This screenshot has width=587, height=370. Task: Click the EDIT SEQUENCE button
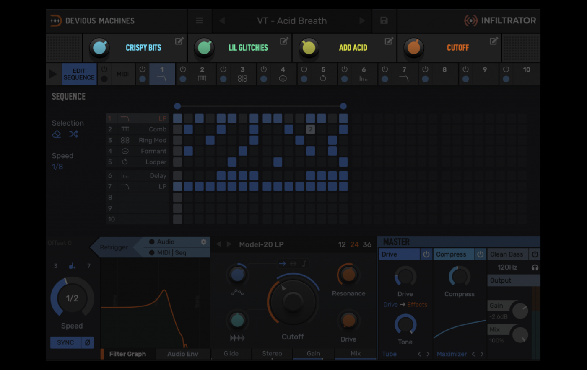click(79, 74)
